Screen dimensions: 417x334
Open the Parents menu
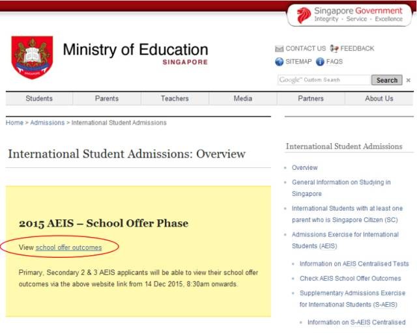tap(107, 98)
